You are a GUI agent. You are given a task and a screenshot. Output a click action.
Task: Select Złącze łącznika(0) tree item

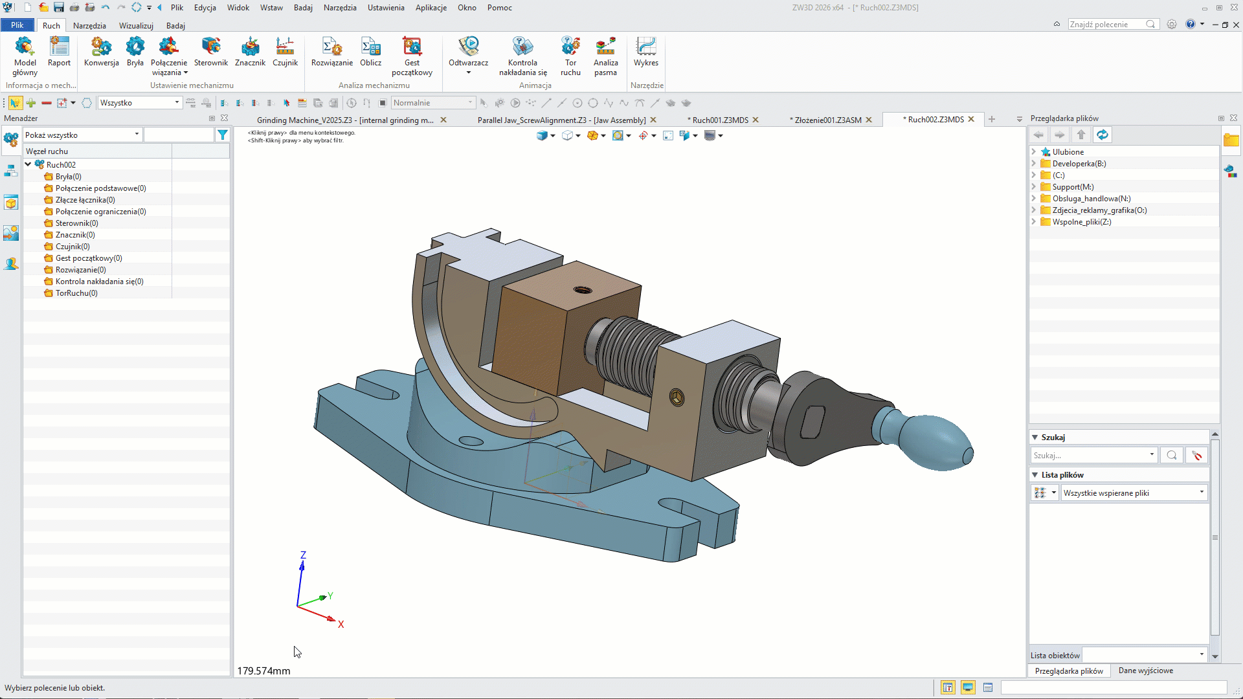coord(85,199)
